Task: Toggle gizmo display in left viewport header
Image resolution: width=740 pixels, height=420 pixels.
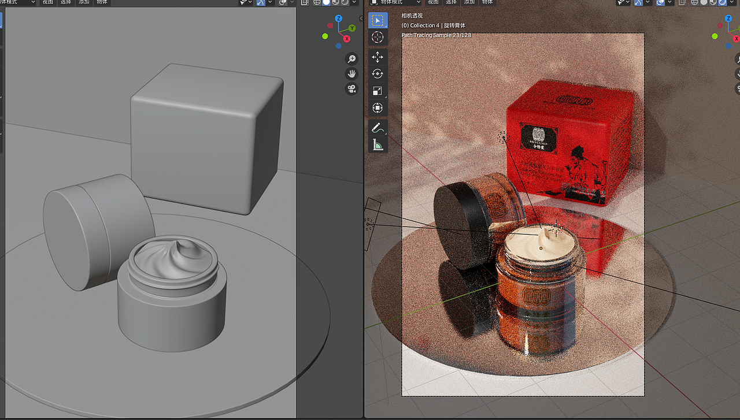Action: [261, 2]
